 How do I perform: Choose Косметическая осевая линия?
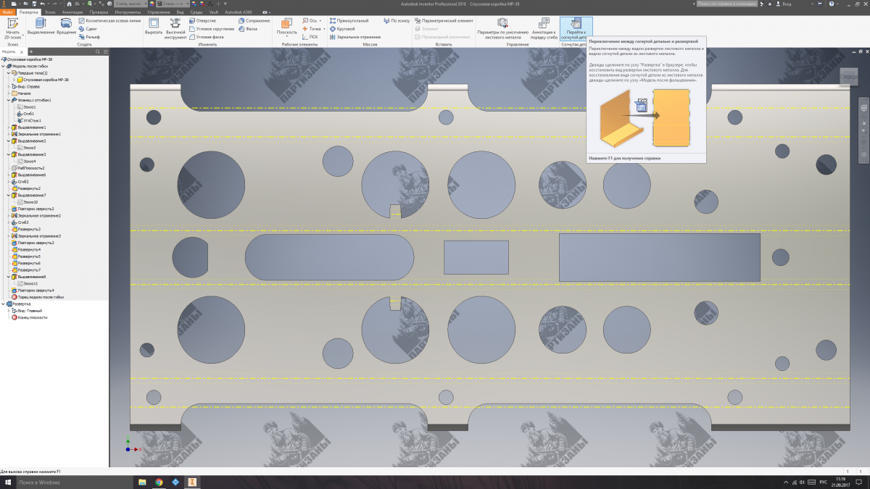point(109,21)
